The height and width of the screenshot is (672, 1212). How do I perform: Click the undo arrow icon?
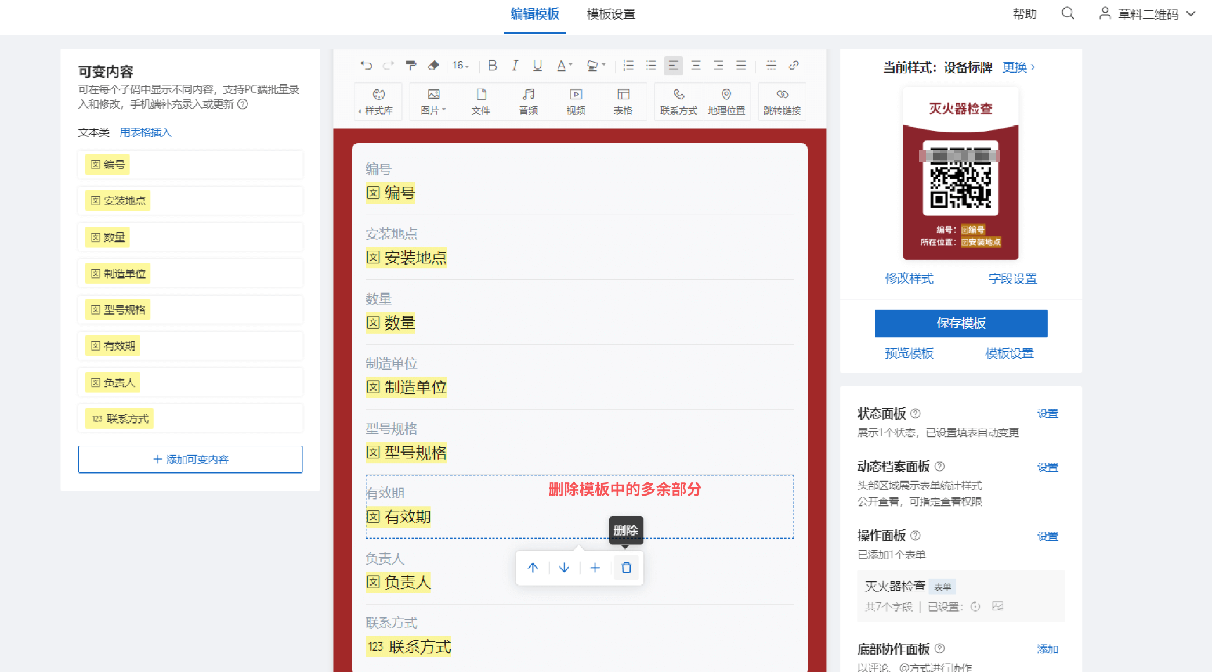tap(366, 66)
